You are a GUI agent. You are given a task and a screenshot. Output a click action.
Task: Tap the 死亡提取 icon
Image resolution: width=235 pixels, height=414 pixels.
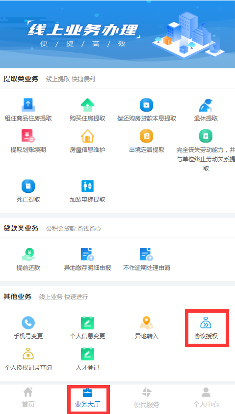pyautogui.click(x=28, y=186)
